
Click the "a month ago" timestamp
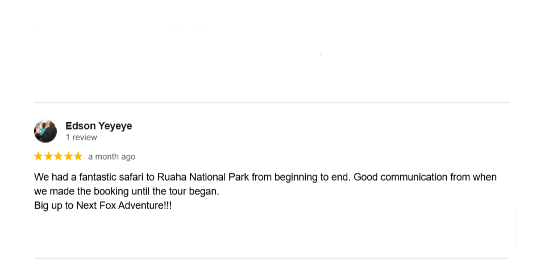click(111, 157)
